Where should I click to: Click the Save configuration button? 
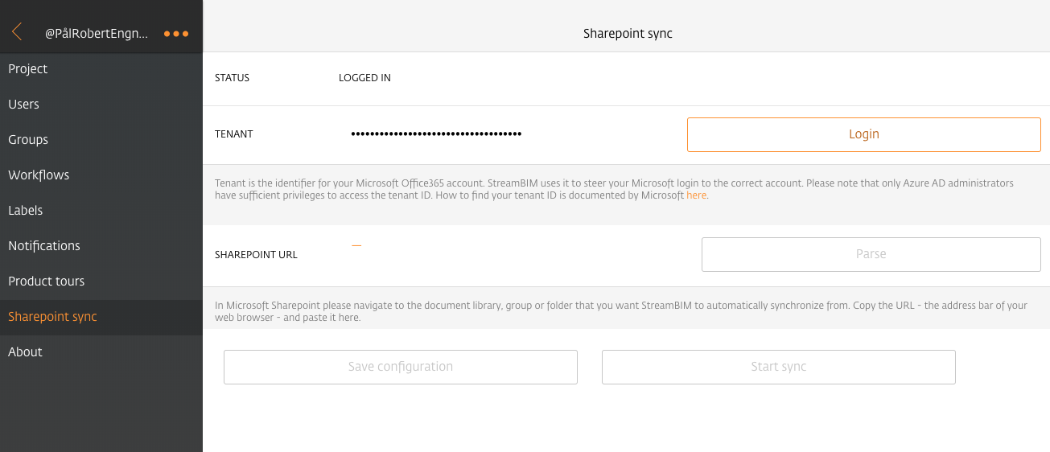[x=401, y=367]
